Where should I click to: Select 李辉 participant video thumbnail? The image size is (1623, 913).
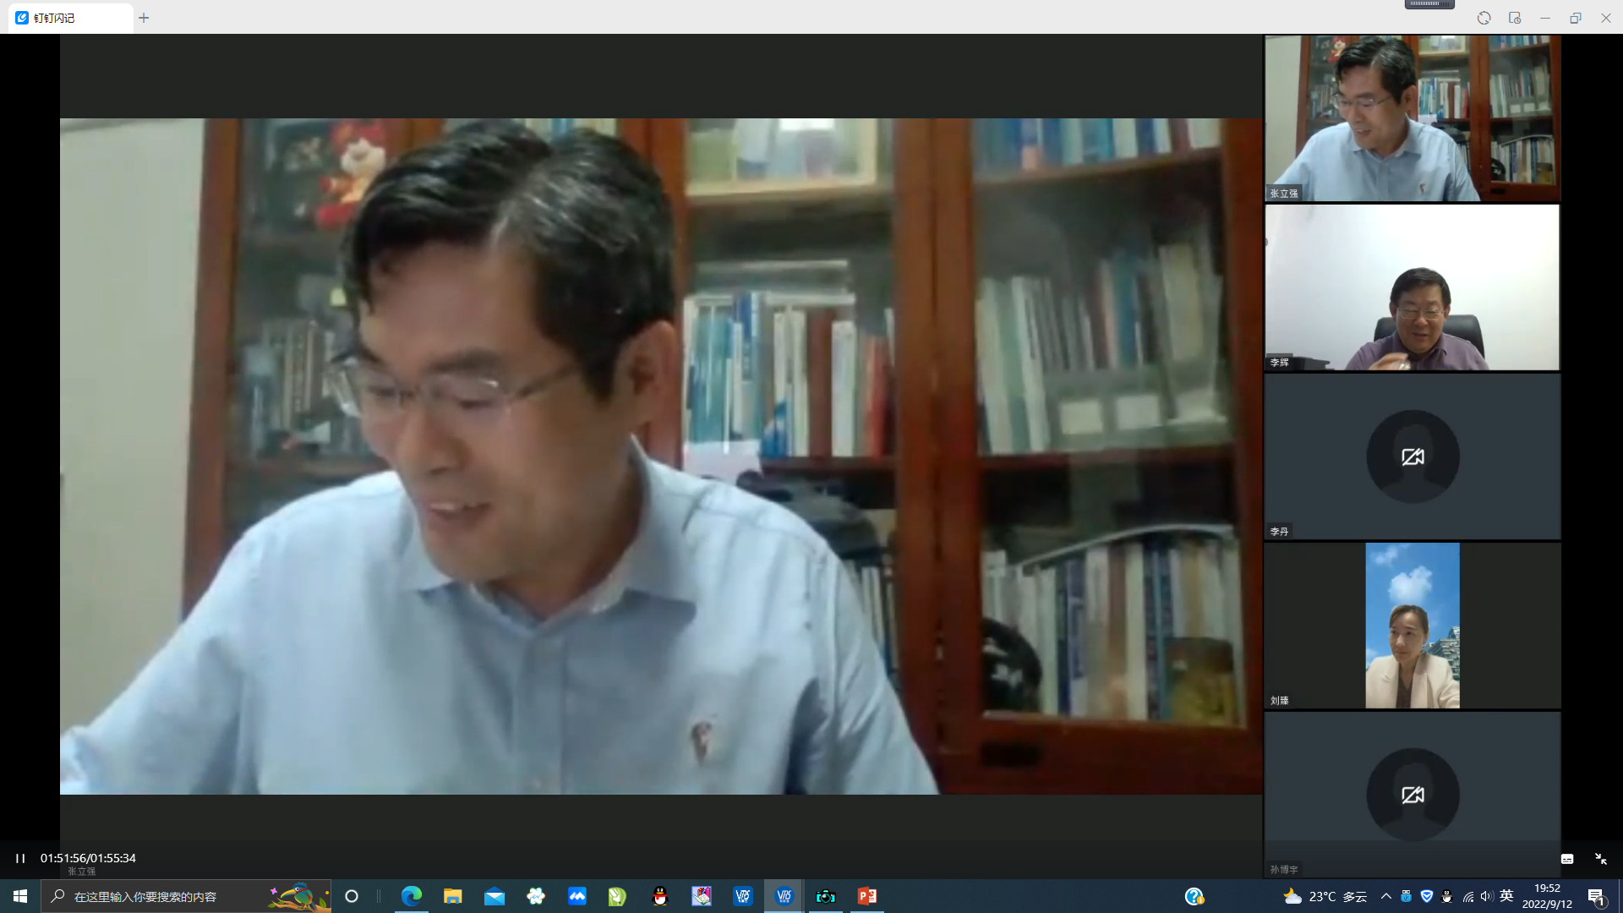click(1412, 287)
